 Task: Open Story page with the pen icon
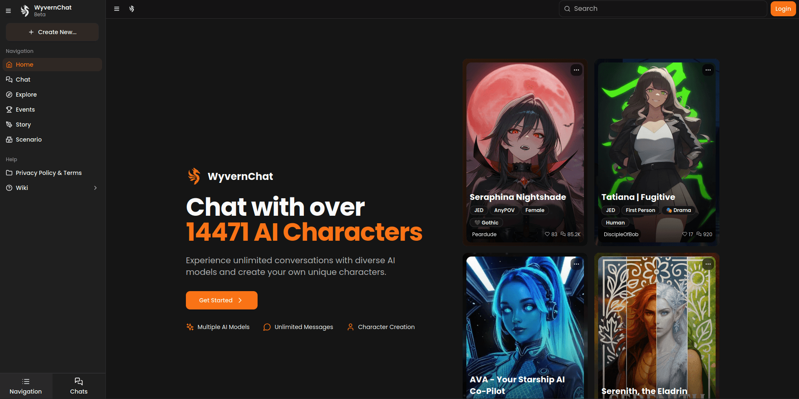click(x=9, y=125)
